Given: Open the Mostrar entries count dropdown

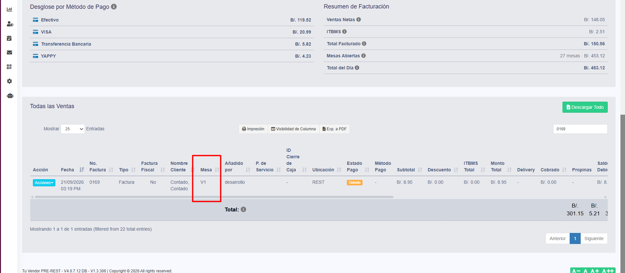Looking at the screenshot, I should coord(73,129).
